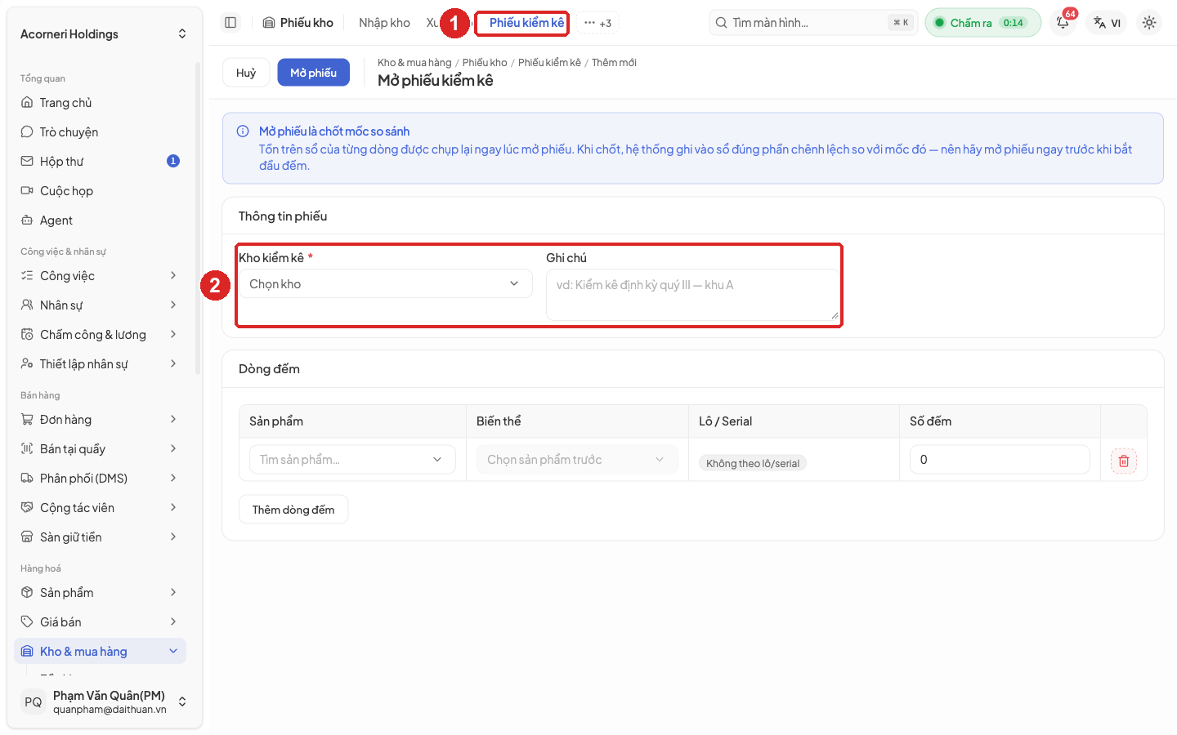Collapse Kho & mua hàng group

[101, 652]
